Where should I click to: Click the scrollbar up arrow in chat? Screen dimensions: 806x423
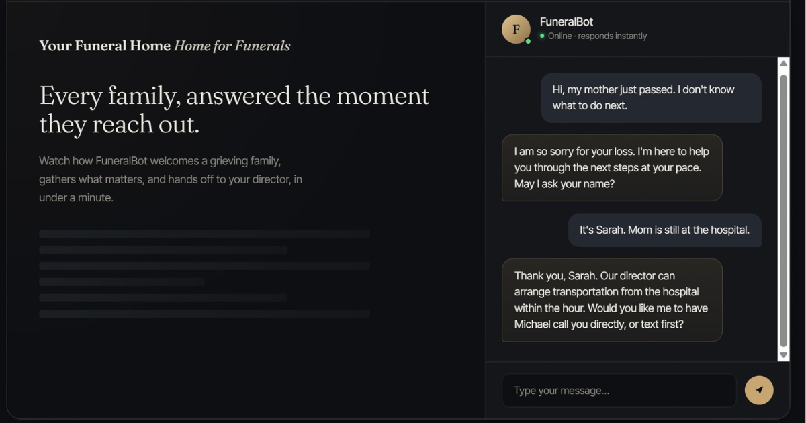coord(783,64)
